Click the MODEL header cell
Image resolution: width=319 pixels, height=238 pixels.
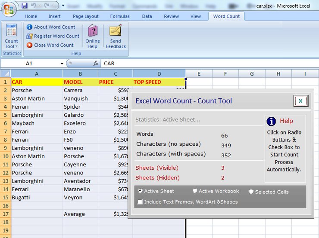tap(80, 82)
